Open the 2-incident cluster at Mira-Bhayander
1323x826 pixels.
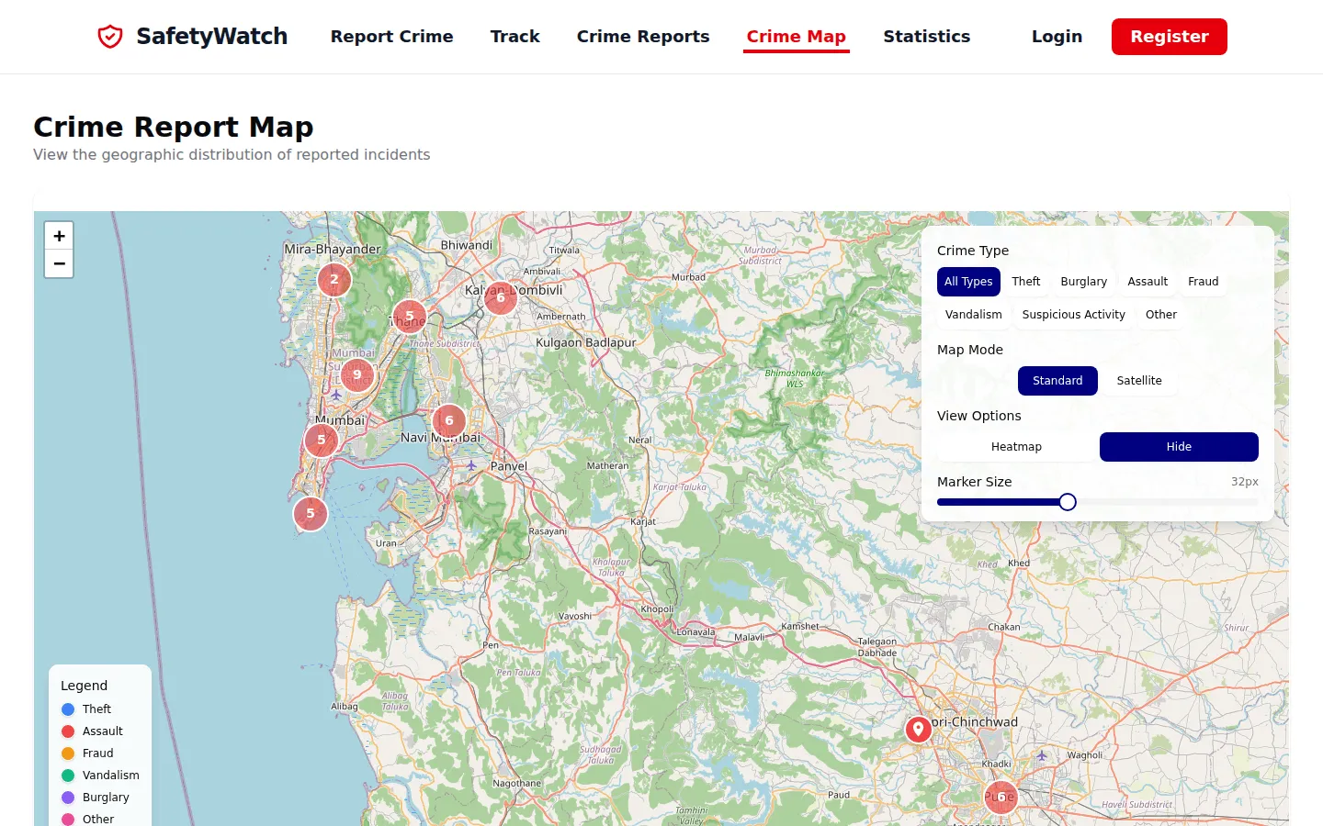tap(334, 279)
